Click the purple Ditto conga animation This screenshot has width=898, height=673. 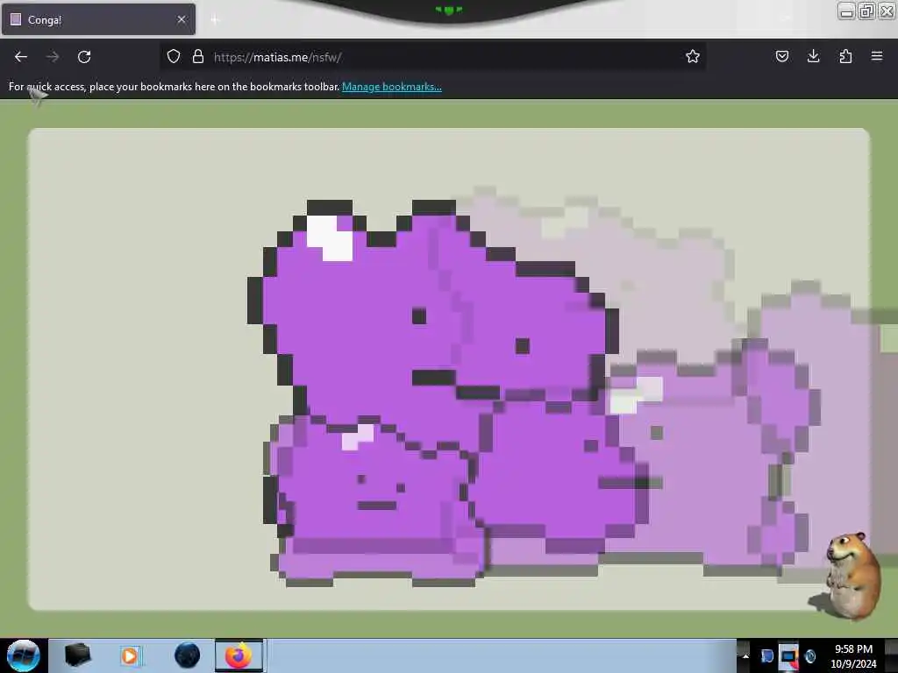pyautogui.click(x=449, y=369)
